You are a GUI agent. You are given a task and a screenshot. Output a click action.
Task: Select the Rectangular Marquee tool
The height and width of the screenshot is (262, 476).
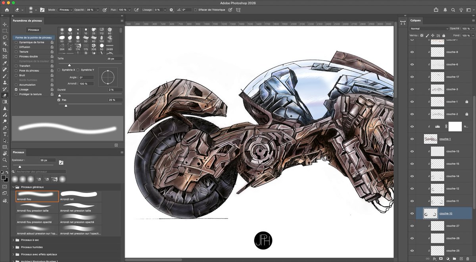point(5,31)
